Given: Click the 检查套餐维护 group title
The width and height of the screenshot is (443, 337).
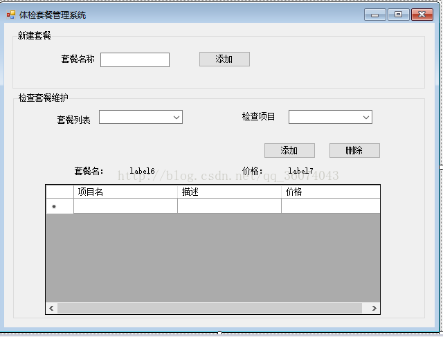Looking at the screenshot, I should coord(43,98).
